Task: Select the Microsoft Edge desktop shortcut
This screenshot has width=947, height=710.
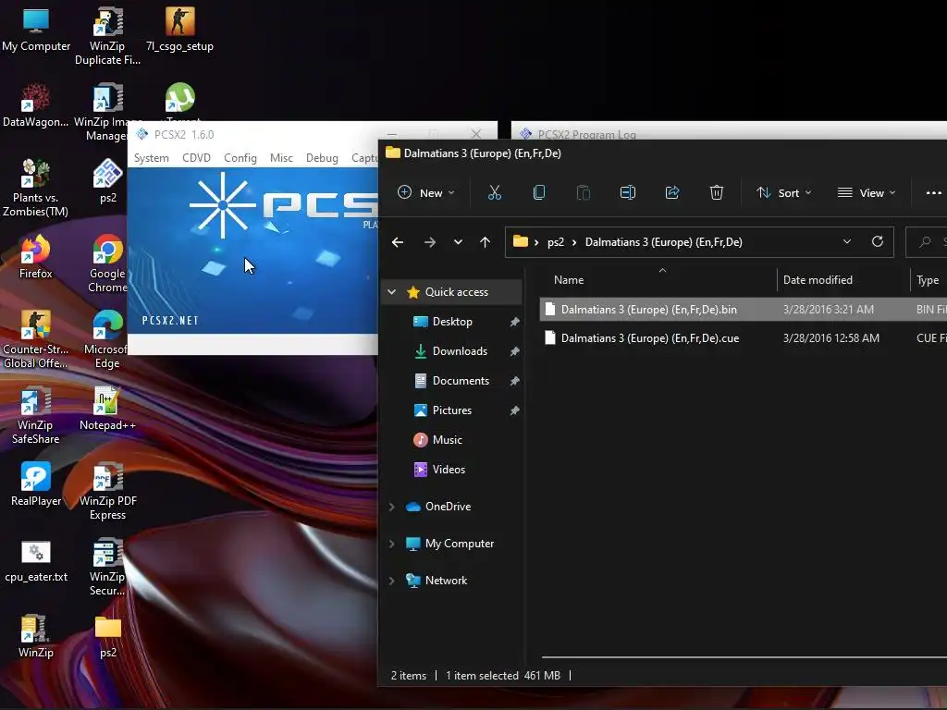Action: pos(107,339)
